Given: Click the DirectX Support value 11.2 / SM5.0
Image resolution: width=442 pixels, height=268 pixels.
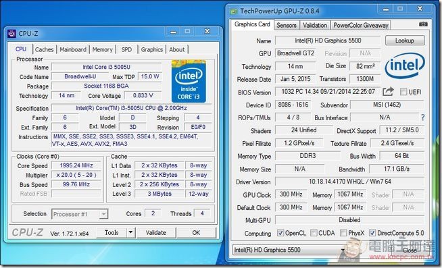Looking at the screenshot, I should [x=401, y=130].
